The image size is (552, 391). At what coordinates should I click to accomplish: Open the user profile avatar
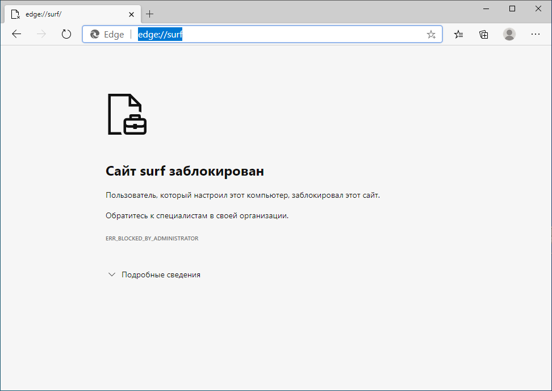tap(509, 34)
